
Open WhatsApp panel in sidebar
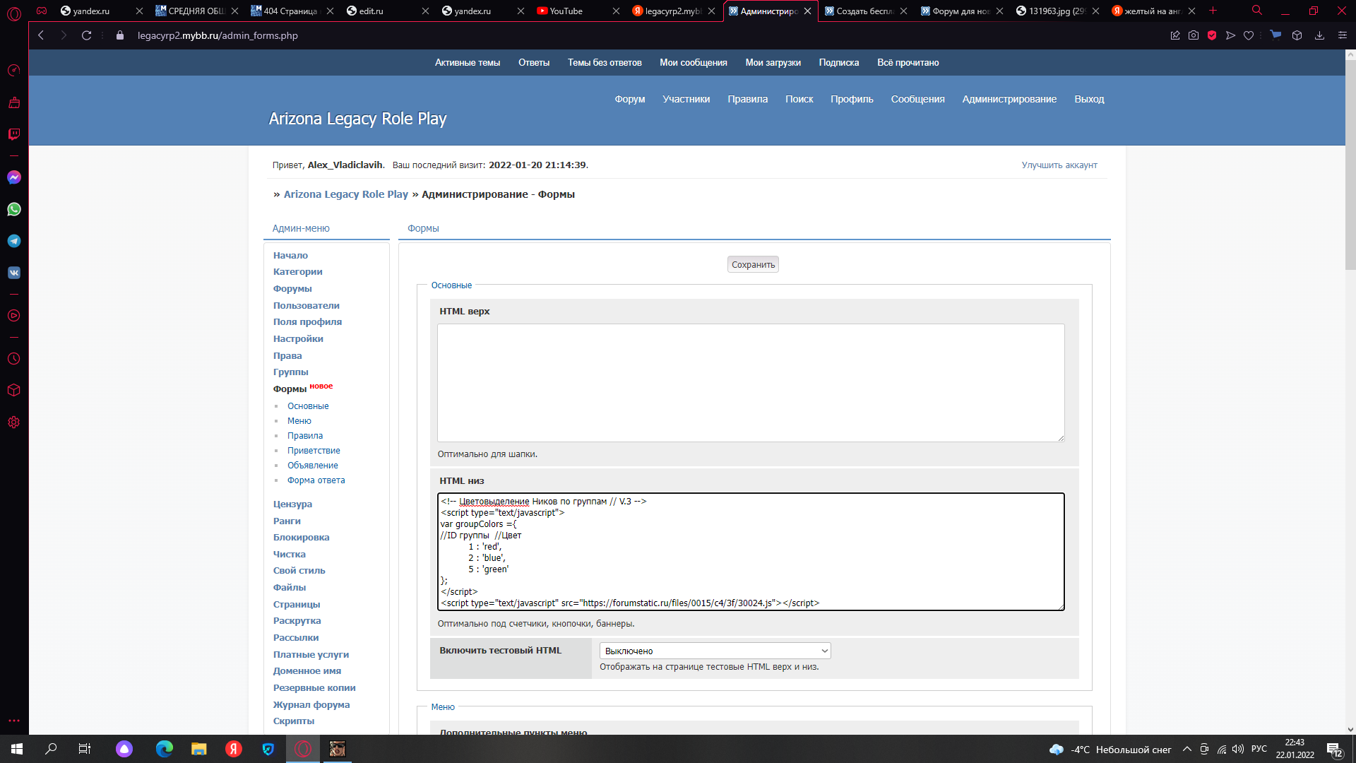(14, 209)
